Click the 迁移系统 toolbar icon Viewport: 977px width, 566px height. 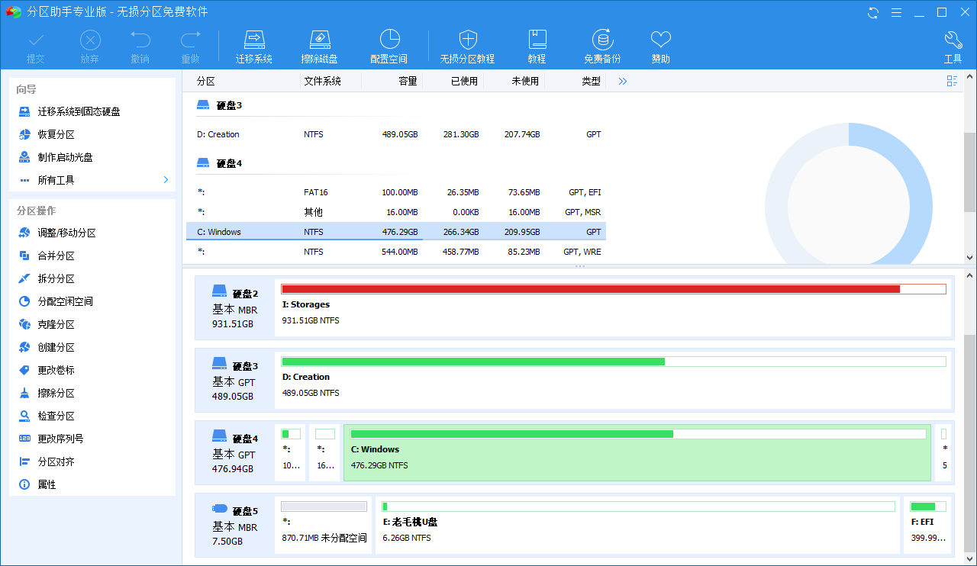(253, 40)
